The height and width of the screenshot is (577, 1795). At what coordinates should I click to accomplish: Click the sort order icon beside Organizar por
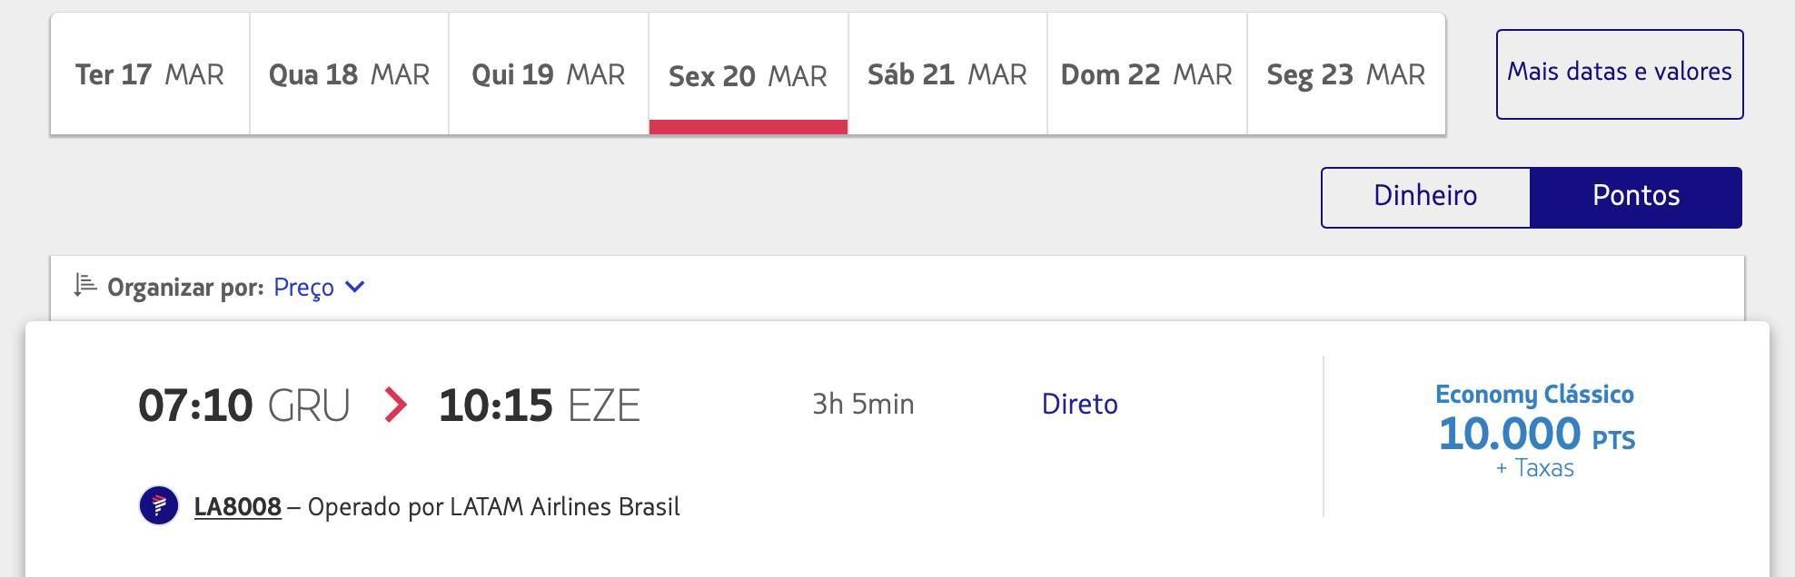84,286
